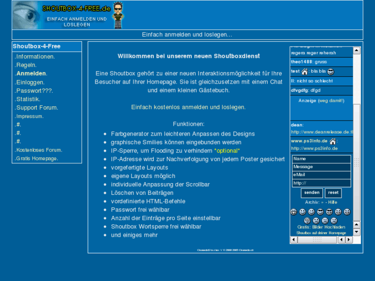View the Statistik page

click(x=27, y=99)
